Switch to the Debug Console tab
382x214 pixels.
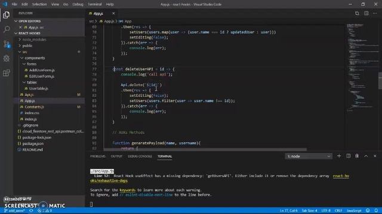point(140,156)
